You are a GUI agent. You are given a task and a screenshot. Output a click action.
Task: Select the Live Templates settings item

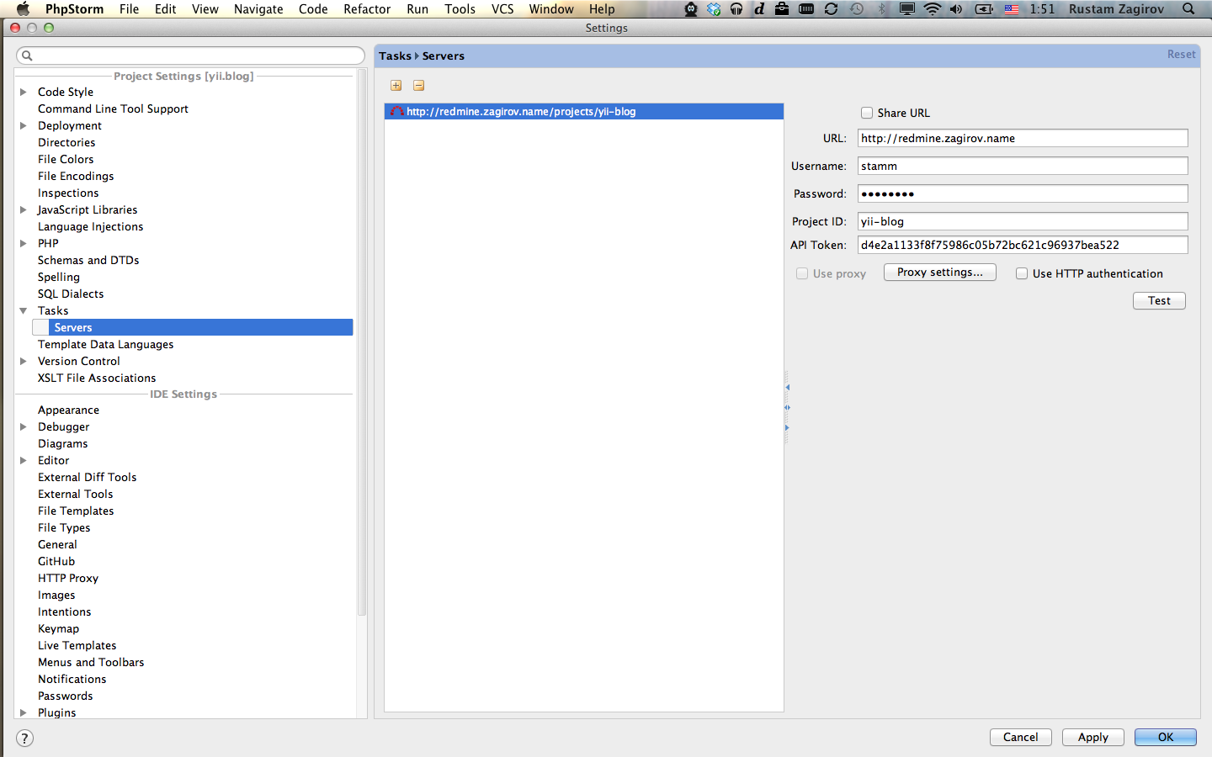click(x=77, y=645)
